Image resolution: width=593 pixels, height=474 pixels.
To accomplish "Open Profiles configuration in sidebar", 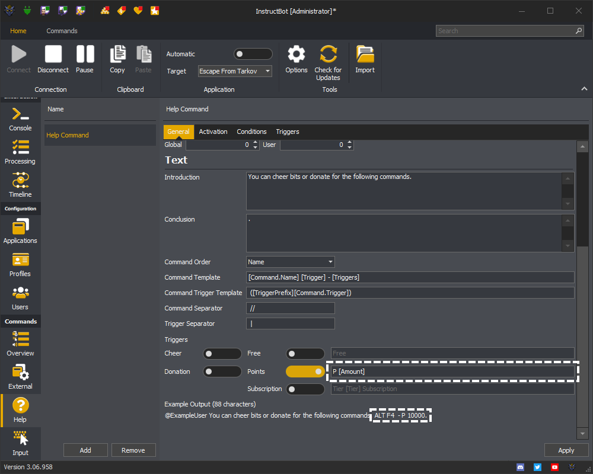I will [x=20, y=265].
